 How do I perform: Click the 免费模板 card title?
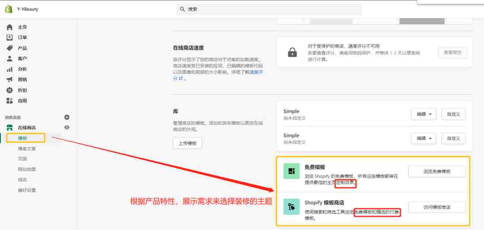(x=315, y=167)
